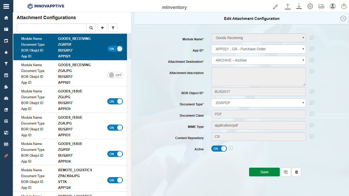Viewport: 349px width, 196px height.
Task: Click the star favorites icon in the sidebar
Action: (6, 52)
